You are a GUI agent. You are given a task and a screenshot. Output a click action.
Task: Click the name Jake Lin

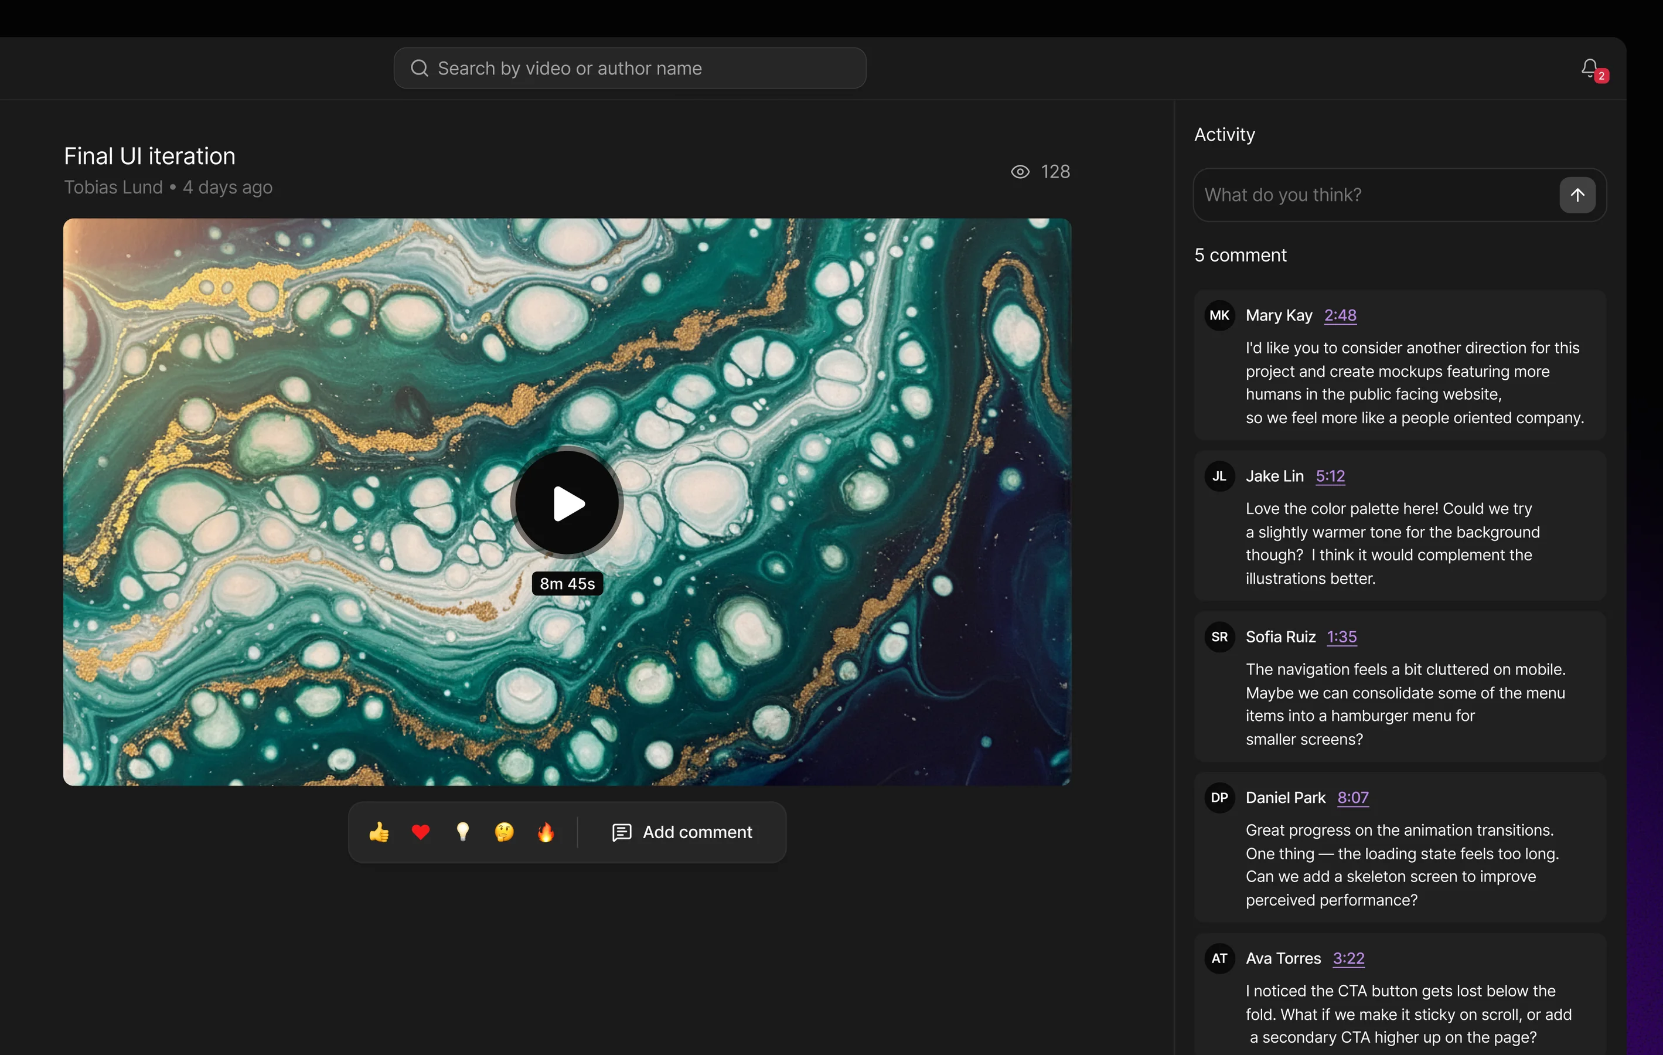click(1275, 476)
